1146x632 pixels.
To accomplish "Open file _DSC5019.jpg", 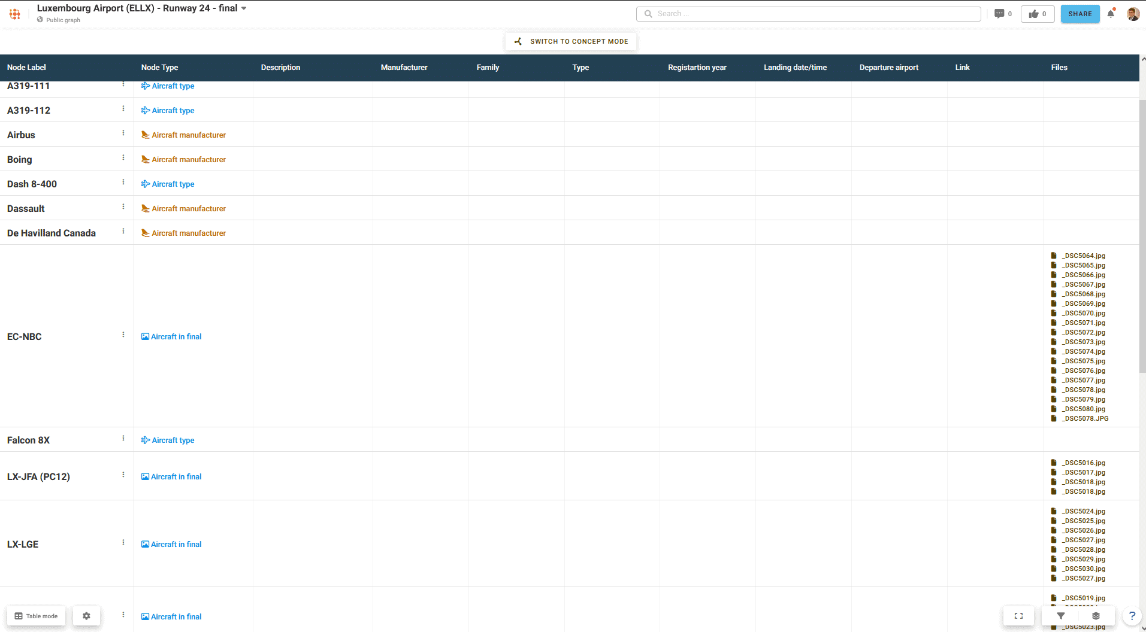I will (1084, 598).
